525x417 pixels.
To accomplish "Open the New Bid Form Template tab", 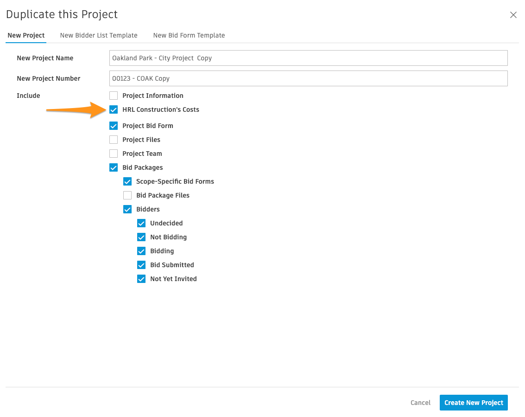I will coord(189,35).
